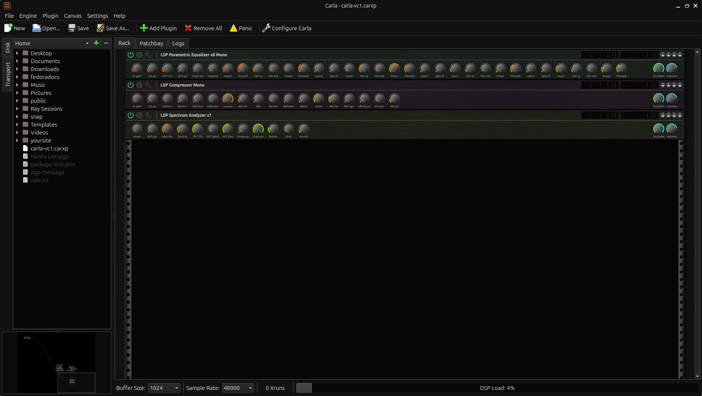
Task: Open the Settings menu
Action: pos(97,16)
